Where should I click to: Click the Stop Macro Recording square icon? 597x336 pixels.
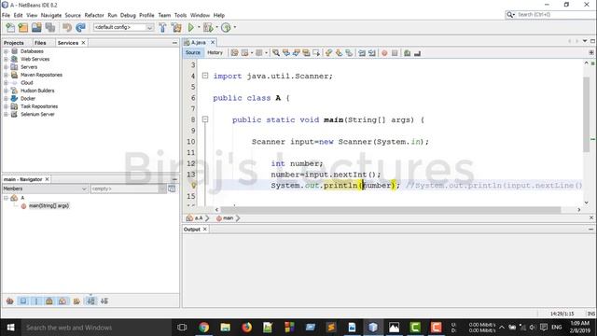[395, 53]
